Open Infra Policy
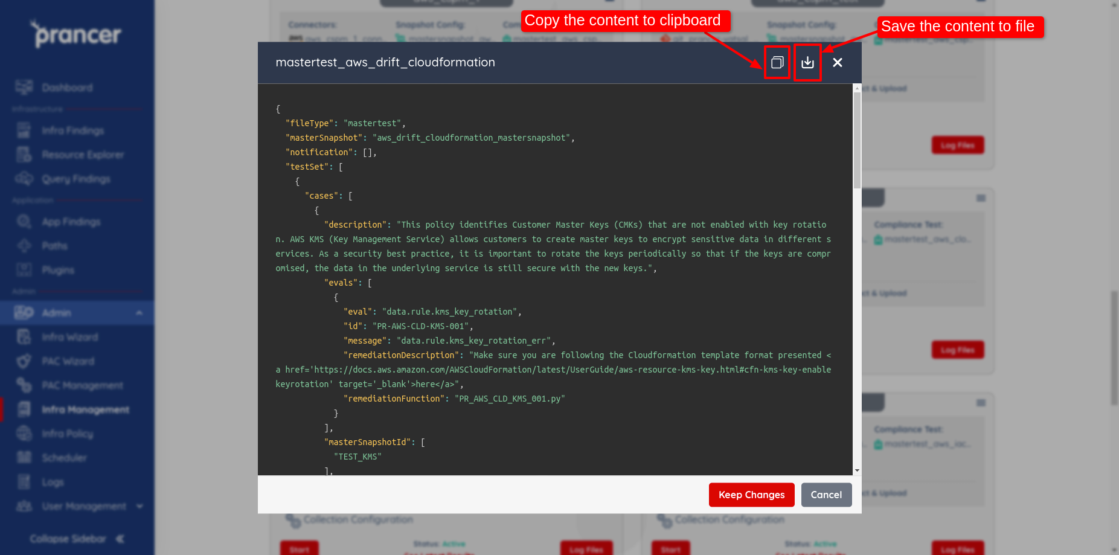 pos(67,434)
